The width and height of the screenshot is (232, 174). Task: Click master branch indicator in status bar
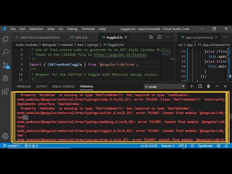[12, 145]
